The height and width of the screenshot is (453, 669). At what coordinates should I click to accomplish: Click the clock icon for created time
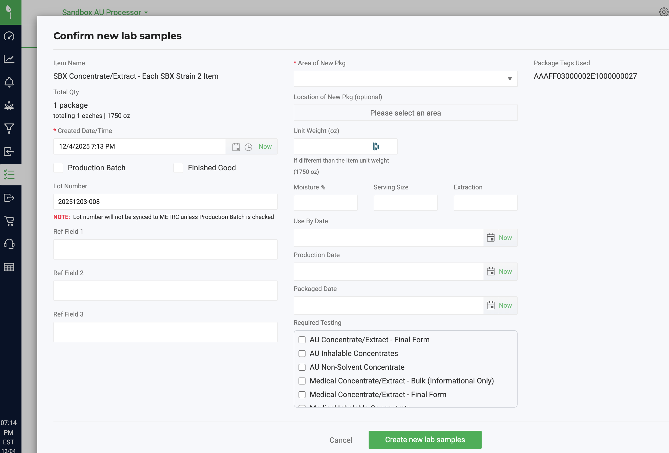click(x=248, y=147)
